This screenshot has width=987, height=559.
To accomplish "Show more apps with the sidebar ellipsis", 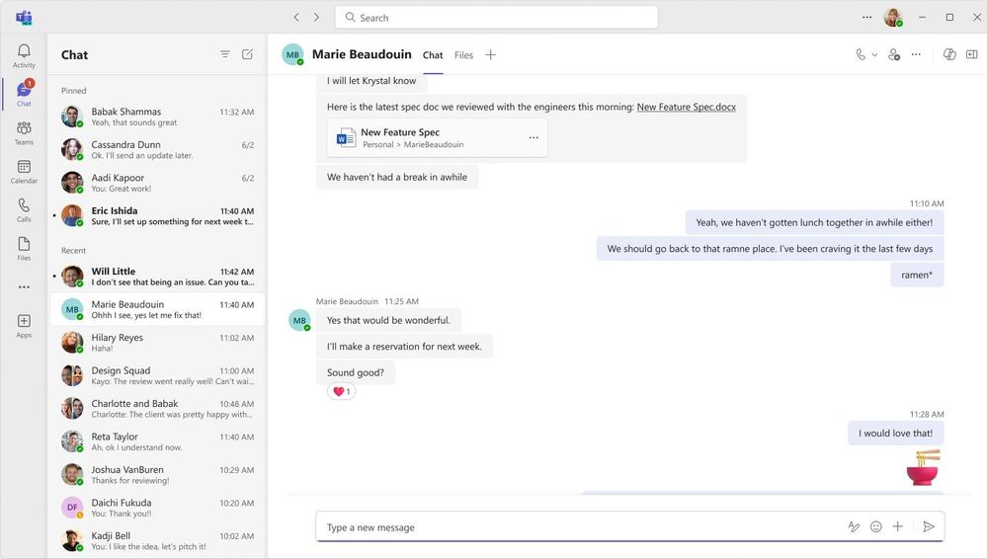I will coord(24,287).
